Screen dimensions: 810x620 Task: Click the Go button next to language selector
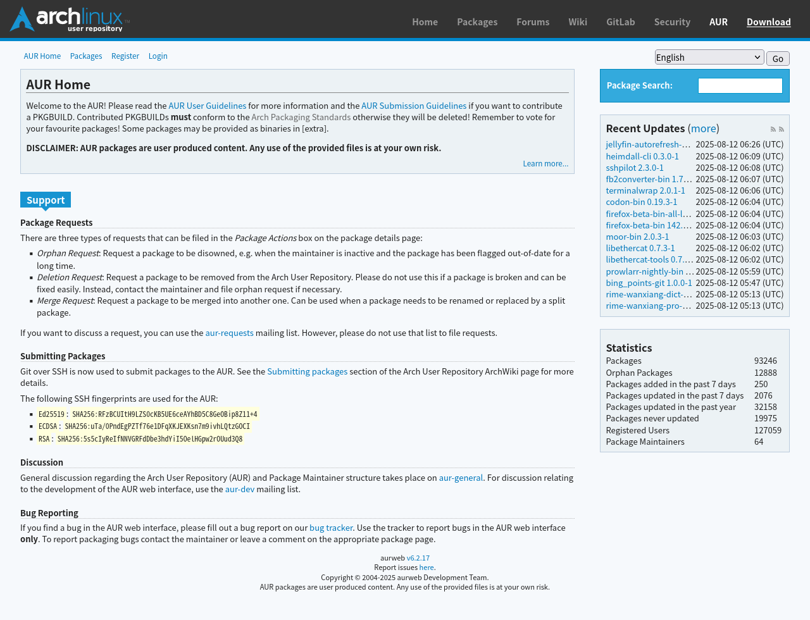778,58
